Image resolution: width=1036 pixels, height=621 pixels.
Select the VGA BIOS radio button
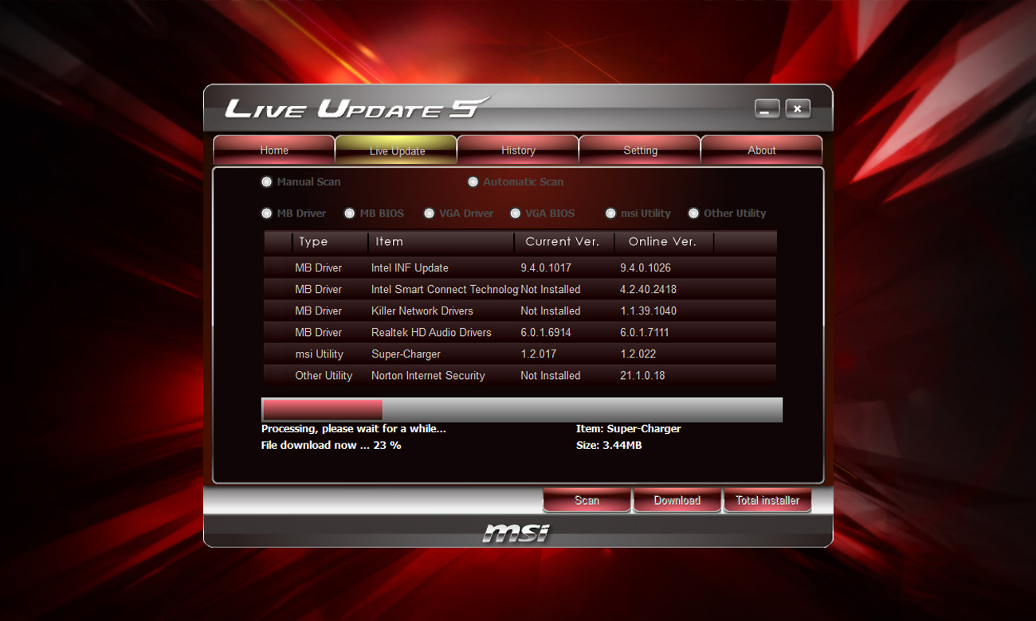[515, 213]
